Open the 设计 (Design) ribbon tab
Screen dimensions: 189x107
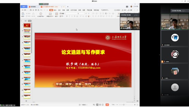pyautogui.click(x=59, y=10)
